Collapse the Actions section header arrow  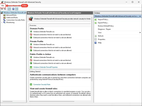(140, 16)
